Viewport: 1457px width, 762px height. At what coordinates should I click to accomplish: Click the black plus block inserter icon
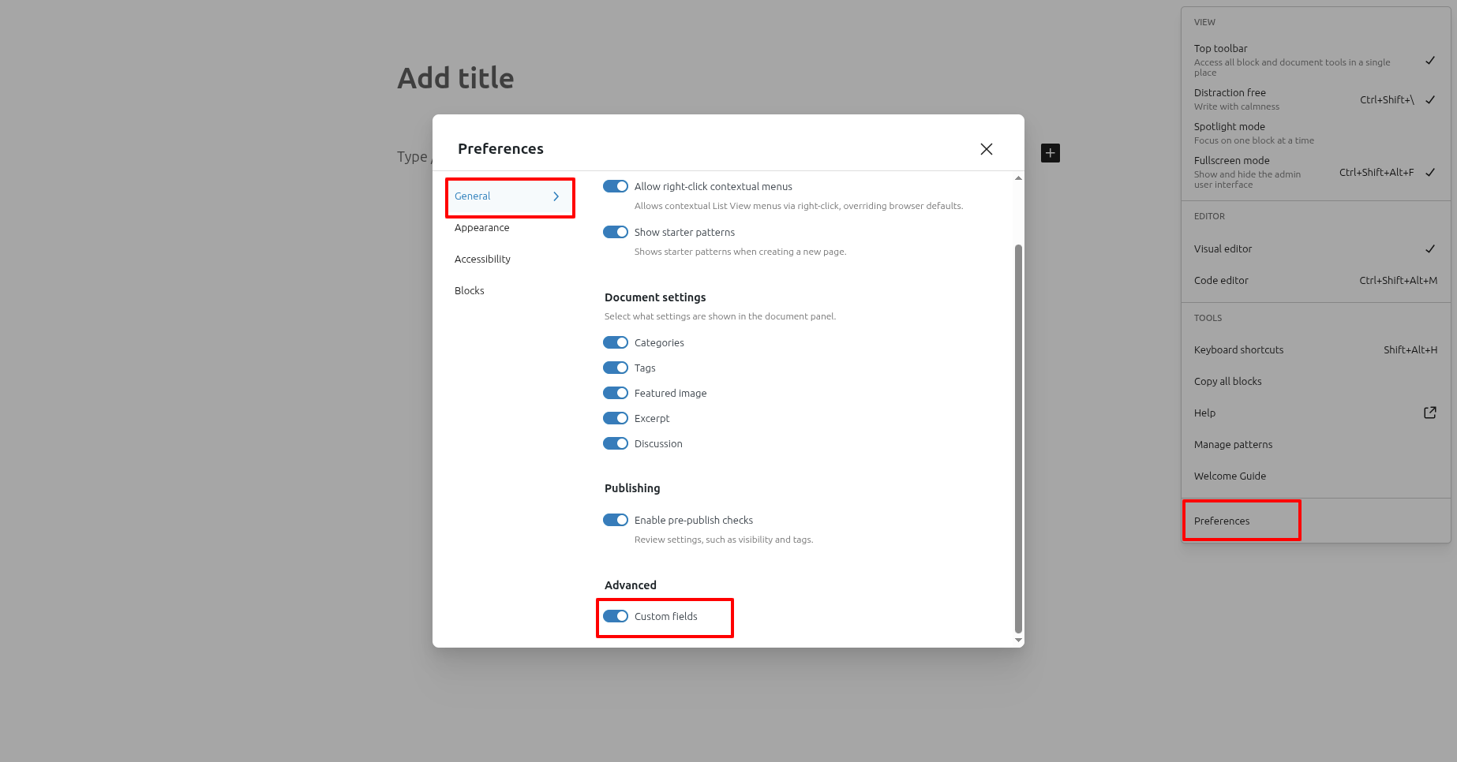(x=1050, y=153)
